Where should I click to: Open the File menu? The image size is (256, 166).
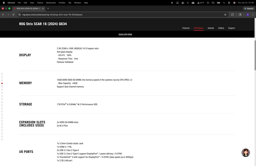pos(19,3)
